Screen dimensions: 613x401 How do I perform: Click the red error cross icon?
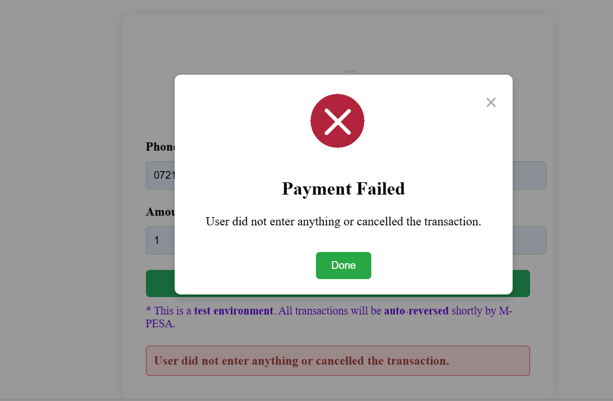pyautogui.click(x=337, y=121)
